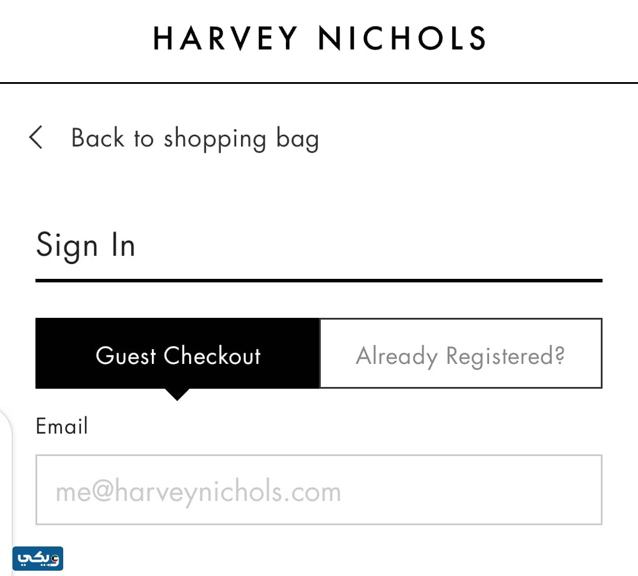Click the back chevron arrow icon
The height and width of the screenshot is (576, 638).
pyautogui.click(x=36, y=138)
